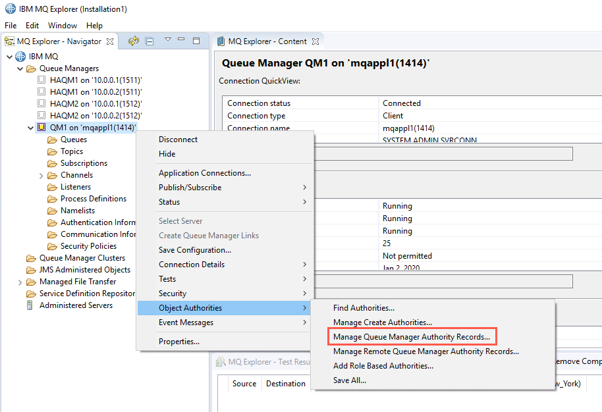
Task: Select the Managed File Transfer tree item
Action: click(x=78, y=282)
